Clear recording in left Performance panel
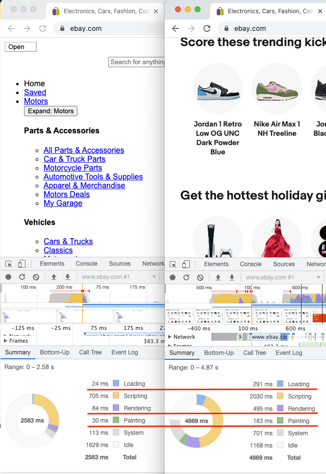This screenshot has height=474, width=326. pyautogui.click(x=36, y=277)
